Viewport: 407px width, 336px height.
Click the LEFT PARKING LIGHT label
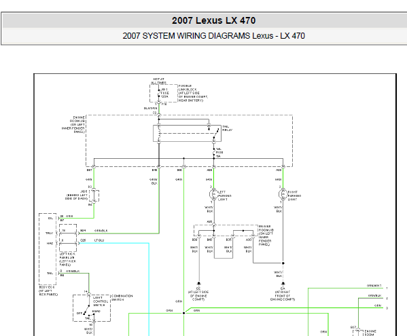tap(224, 195)
